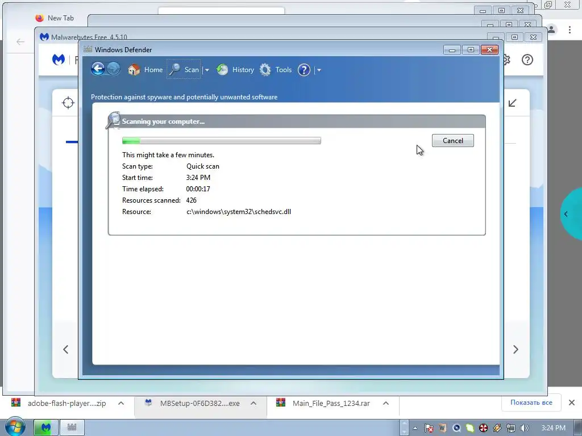Open the browser profile icon
This screenshot has width=582, height=436.
pos(551,30)
